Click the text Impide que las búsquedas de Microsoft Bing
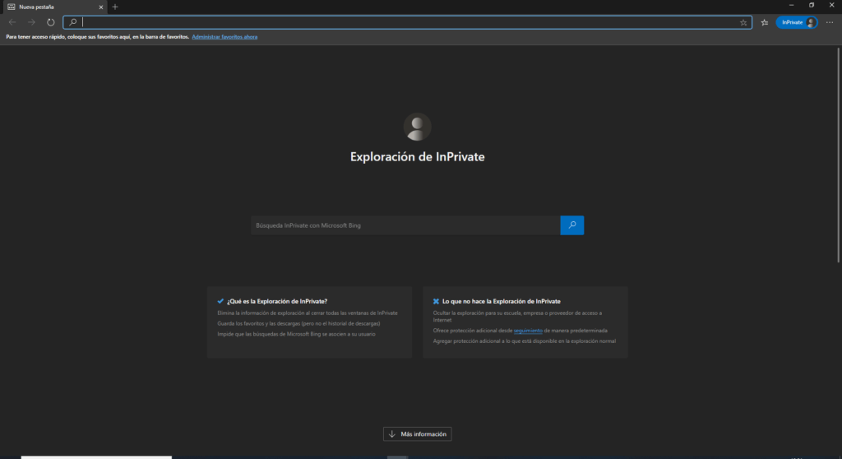Screen dimensions: 842x459 click(x=296, y=334)
